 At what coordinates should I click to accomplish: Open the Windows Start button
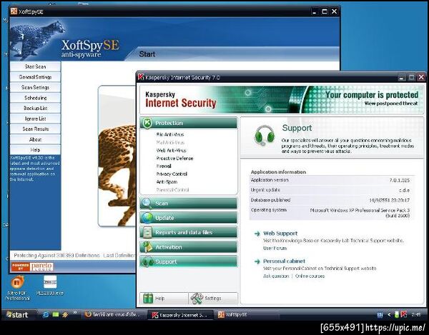tap(17, 315)
